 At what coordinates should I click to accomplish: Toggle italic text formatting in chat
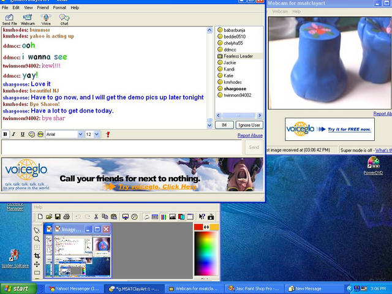click(x=13, y=134)
